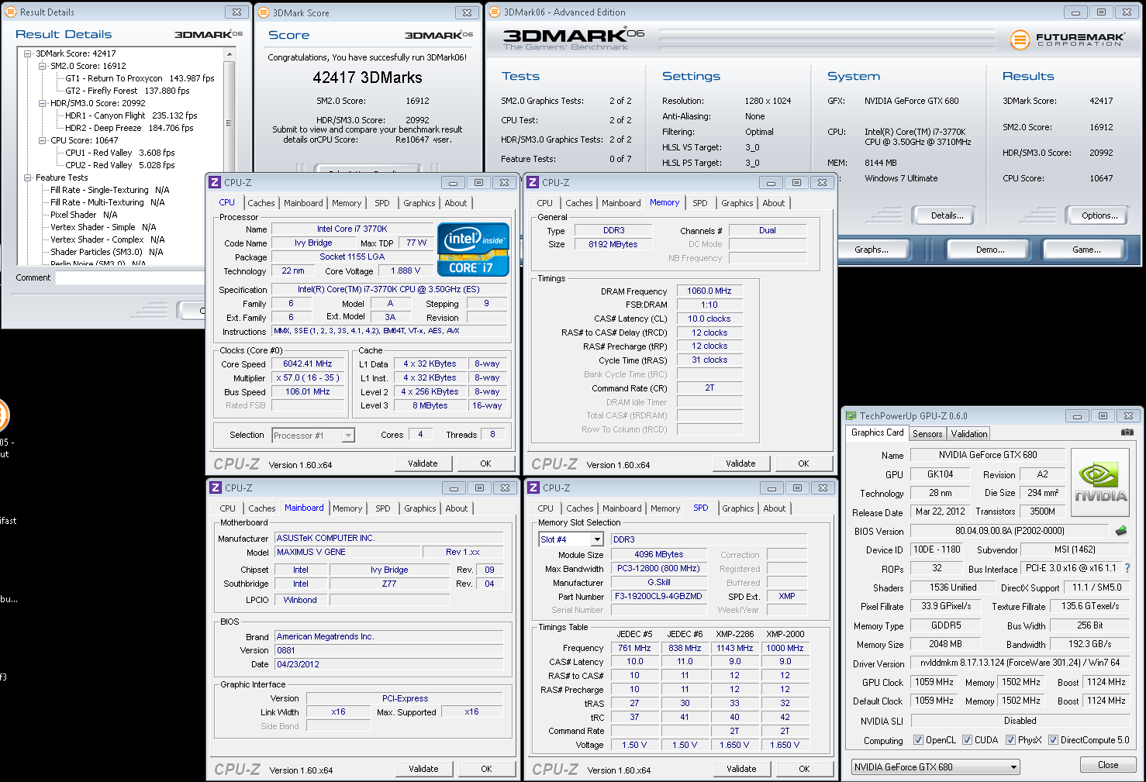Open Graphics tab in CPU-Z Mainboard window

(420, 508)
